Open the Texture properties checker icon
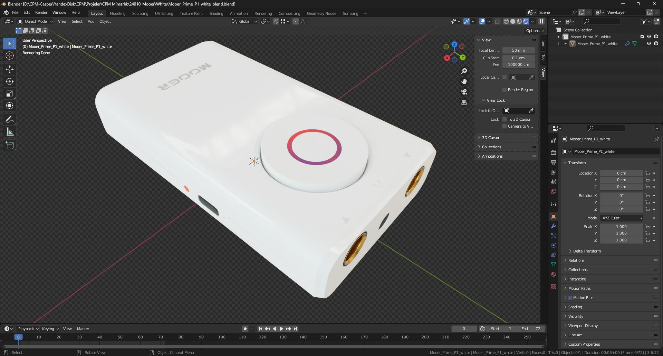This screenshot has height=356, width=663. click(x=554, y=287)
